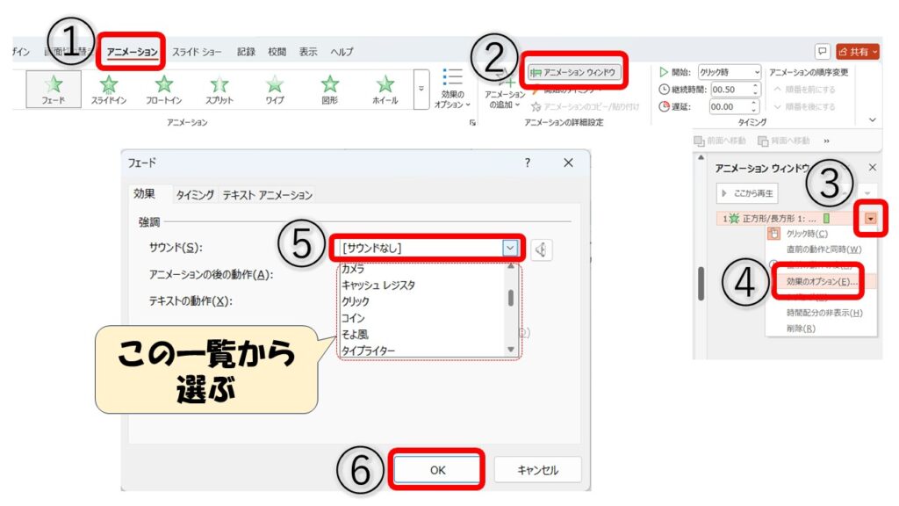
Task: Select the スプリット animation effect
Action: [219, 90]
